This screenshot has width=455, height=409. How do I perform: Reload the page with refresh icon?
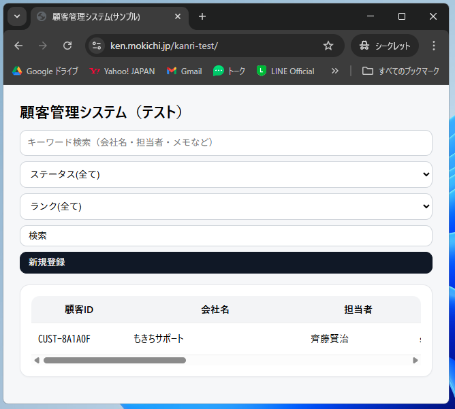coord(67,46)
